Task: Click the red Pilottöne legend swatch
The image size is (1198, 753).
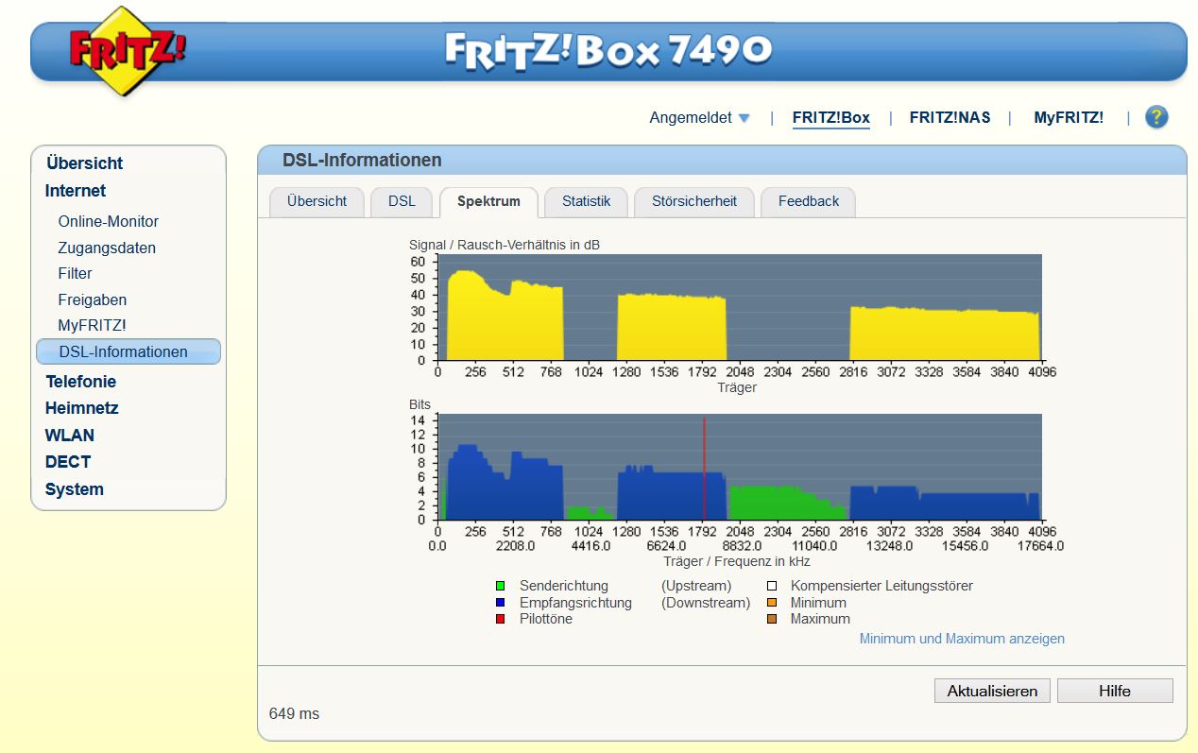Action: click(x=500, y=619)
